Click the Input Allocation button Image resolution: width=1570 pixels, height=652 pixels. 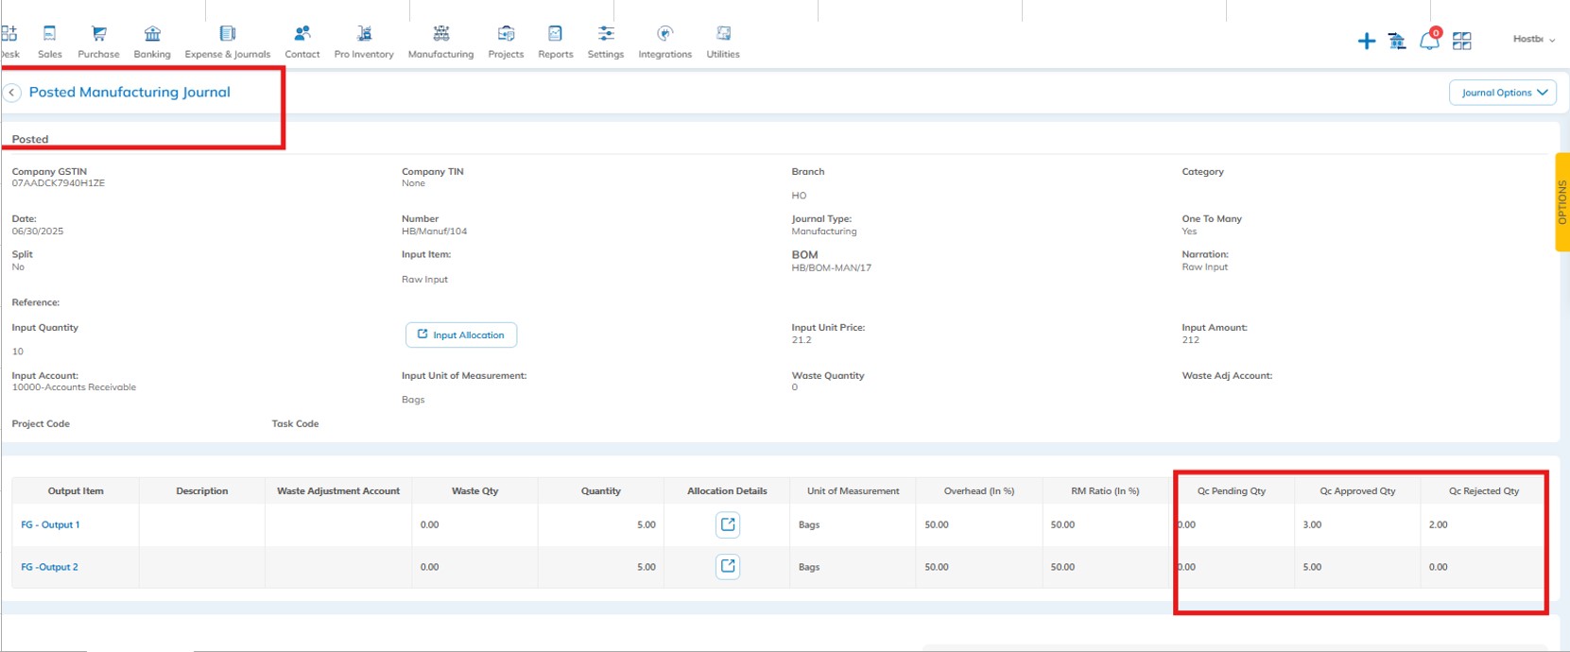461,335
